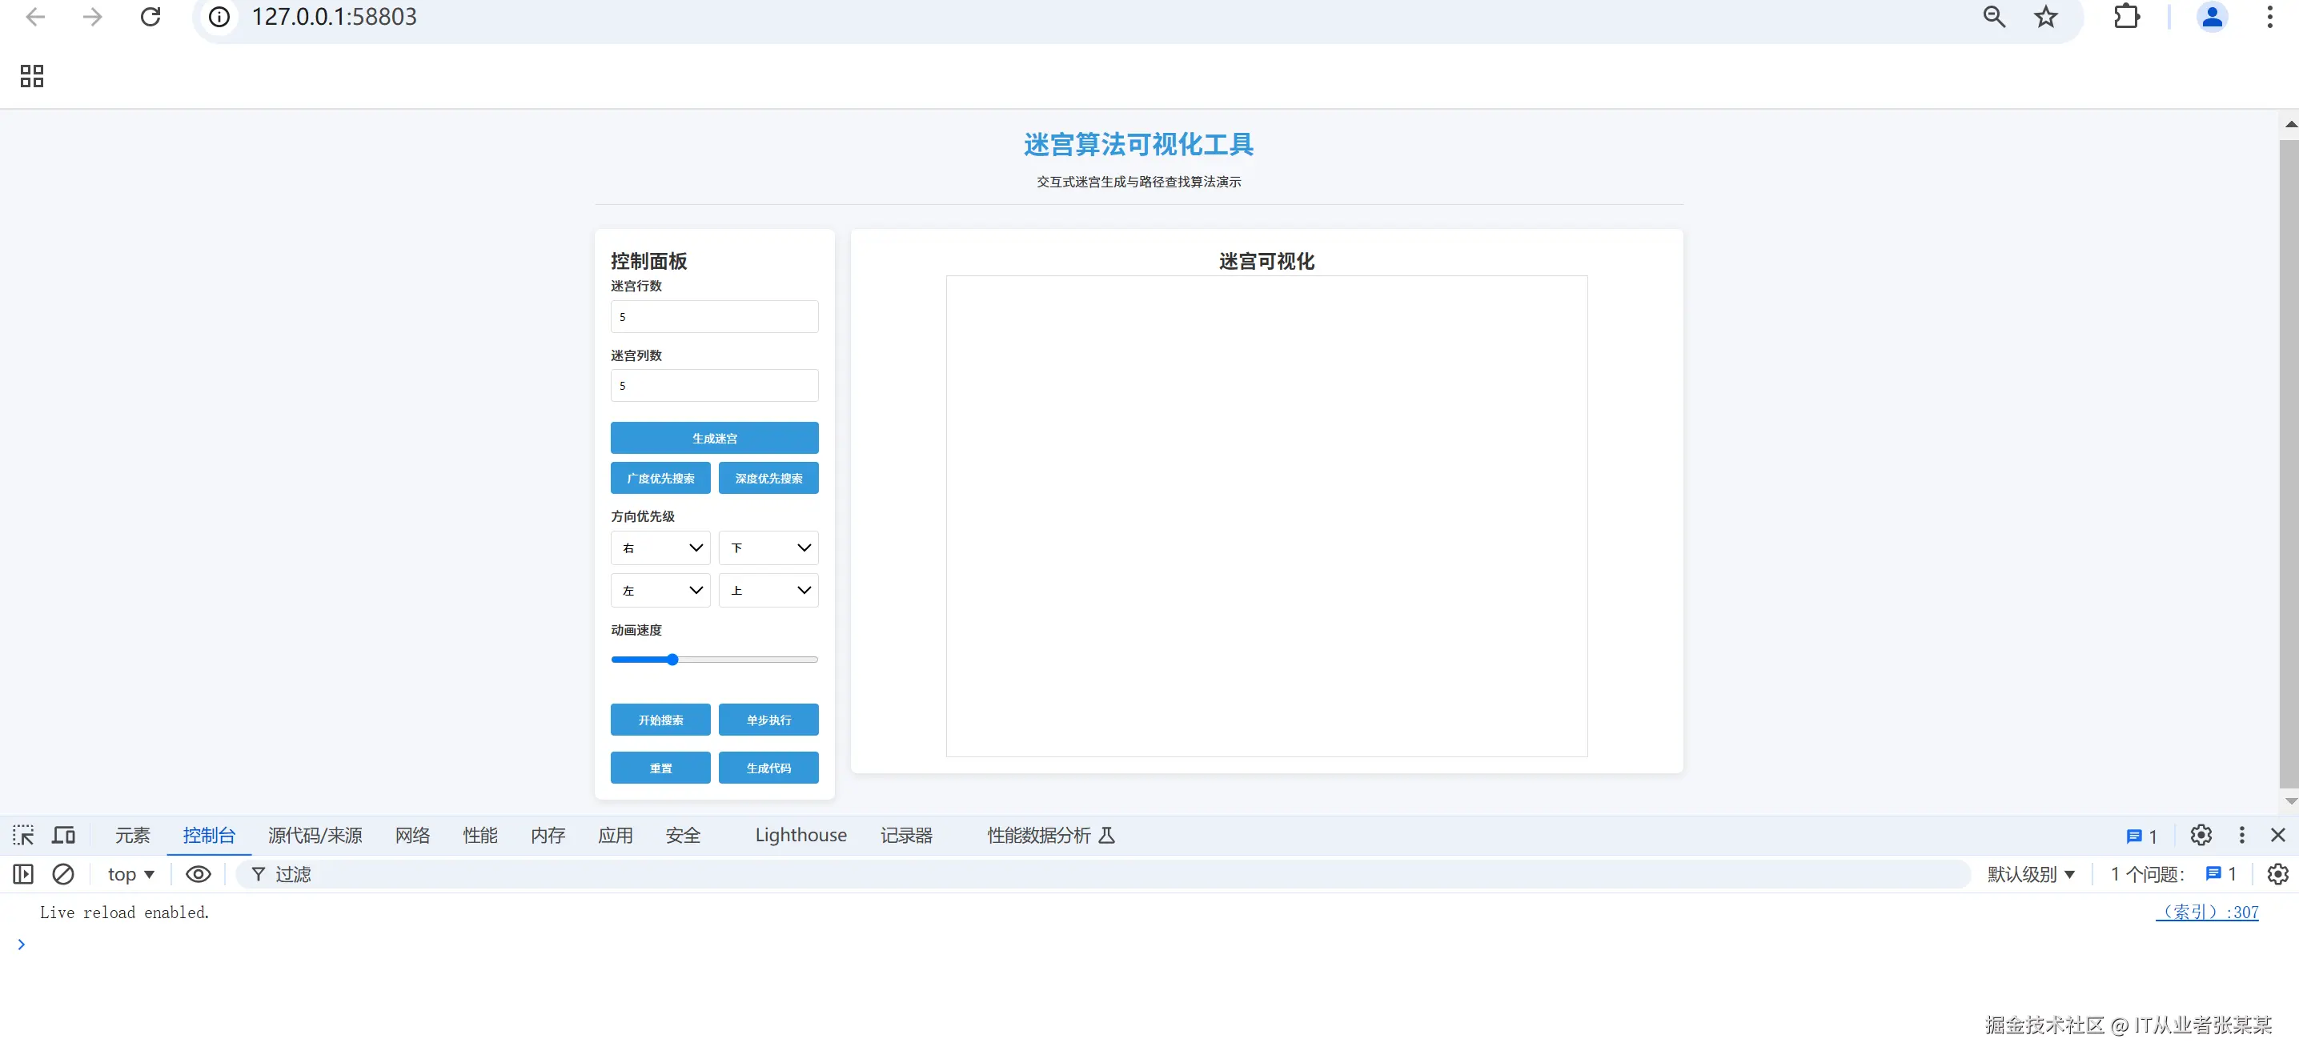Click the 生成迷宫 button
This screenshot has height=1063, width=2299.
click(x=714, y=438)
